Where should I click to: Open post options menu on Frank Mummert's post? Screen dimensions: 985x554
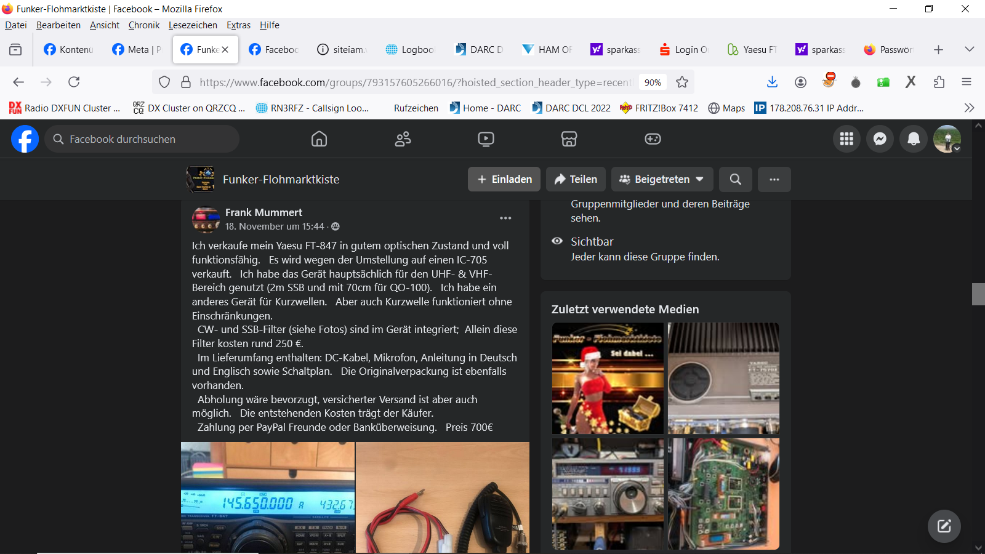point(505,218)
